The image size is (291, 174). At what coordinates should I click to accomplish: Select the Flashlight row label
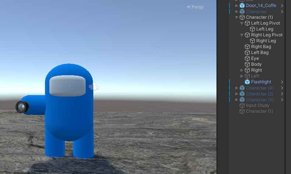tap(261, 82)
